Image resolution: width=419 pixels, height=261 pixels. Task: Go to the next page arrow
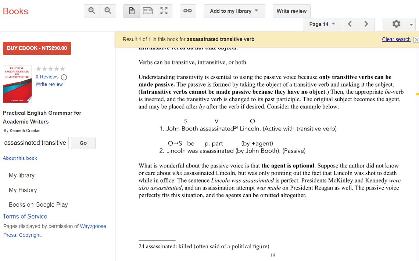tap(366, 24)
